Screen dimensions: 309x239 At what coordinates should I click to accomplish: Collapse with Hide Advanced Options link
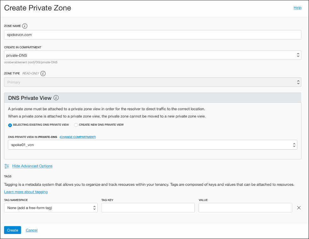tap(32, 166)
